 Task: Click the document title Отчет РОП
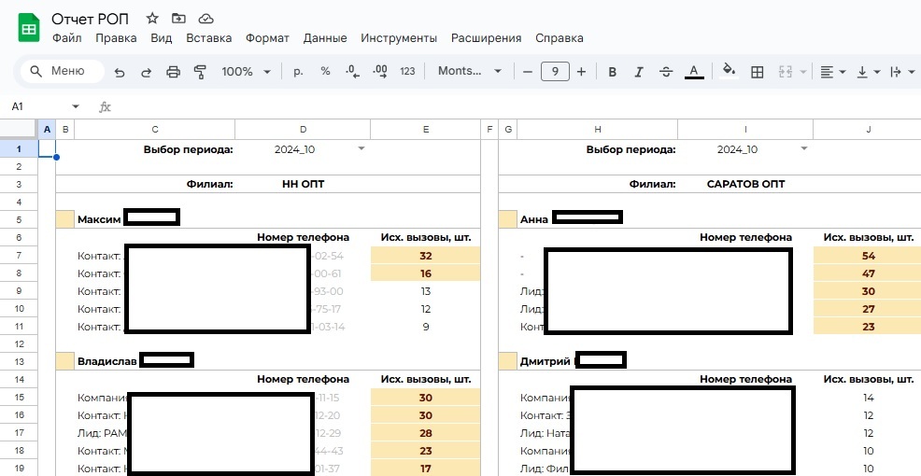[x=90, y=19]
